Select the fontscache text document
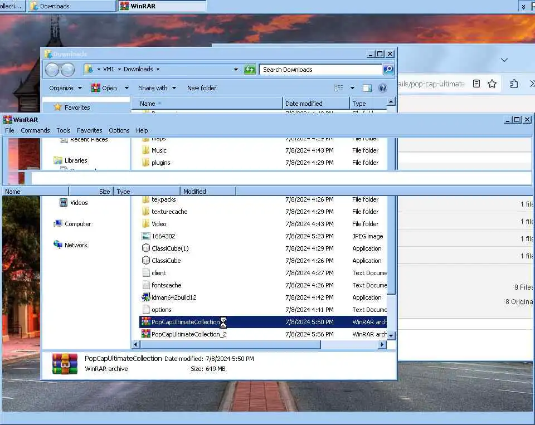 point(167,286)
